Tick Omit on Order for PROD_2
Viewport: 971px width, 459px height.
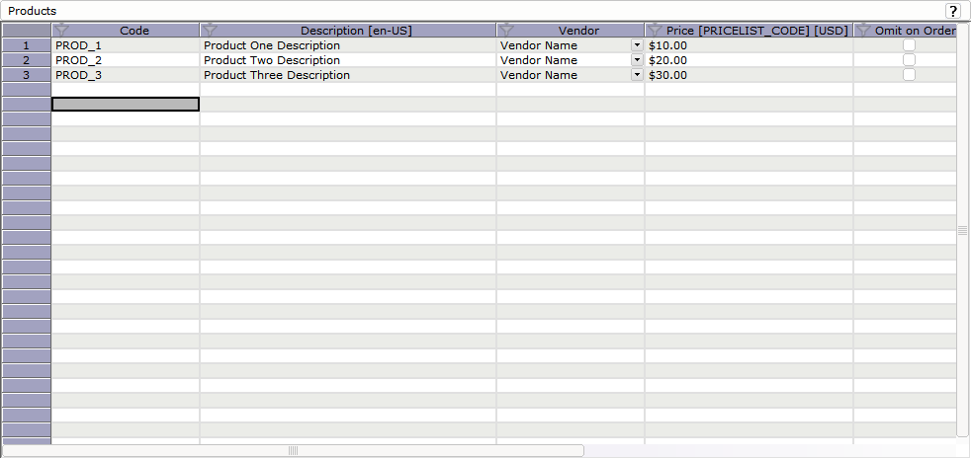pyautogui.click(x=909, y=60)
